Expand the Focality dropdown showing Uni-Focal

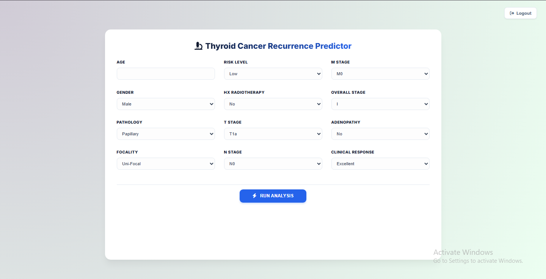click(x=166, y=164)
